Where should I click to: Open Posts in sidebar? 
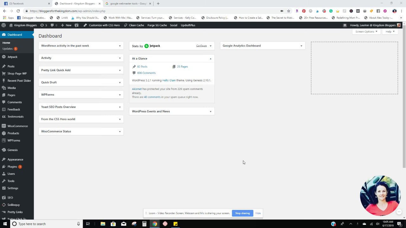[17, 66]
